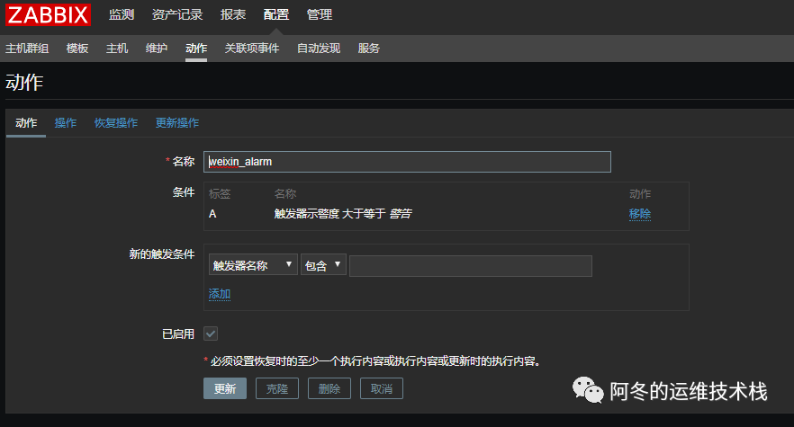Click the 取消 button

pos(382,388)
